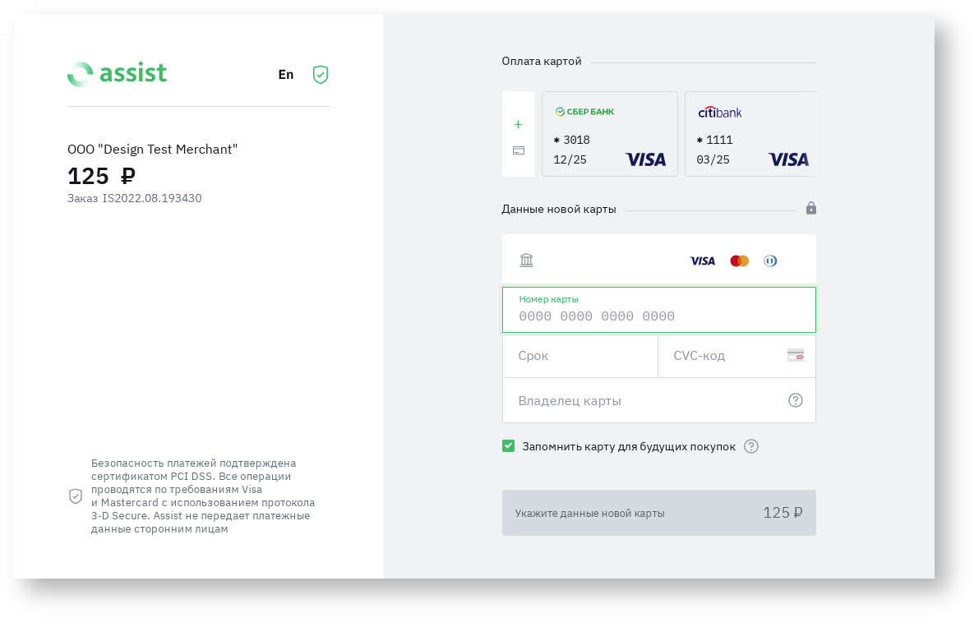Click the expiry date (Срок) field

[579, 356]
